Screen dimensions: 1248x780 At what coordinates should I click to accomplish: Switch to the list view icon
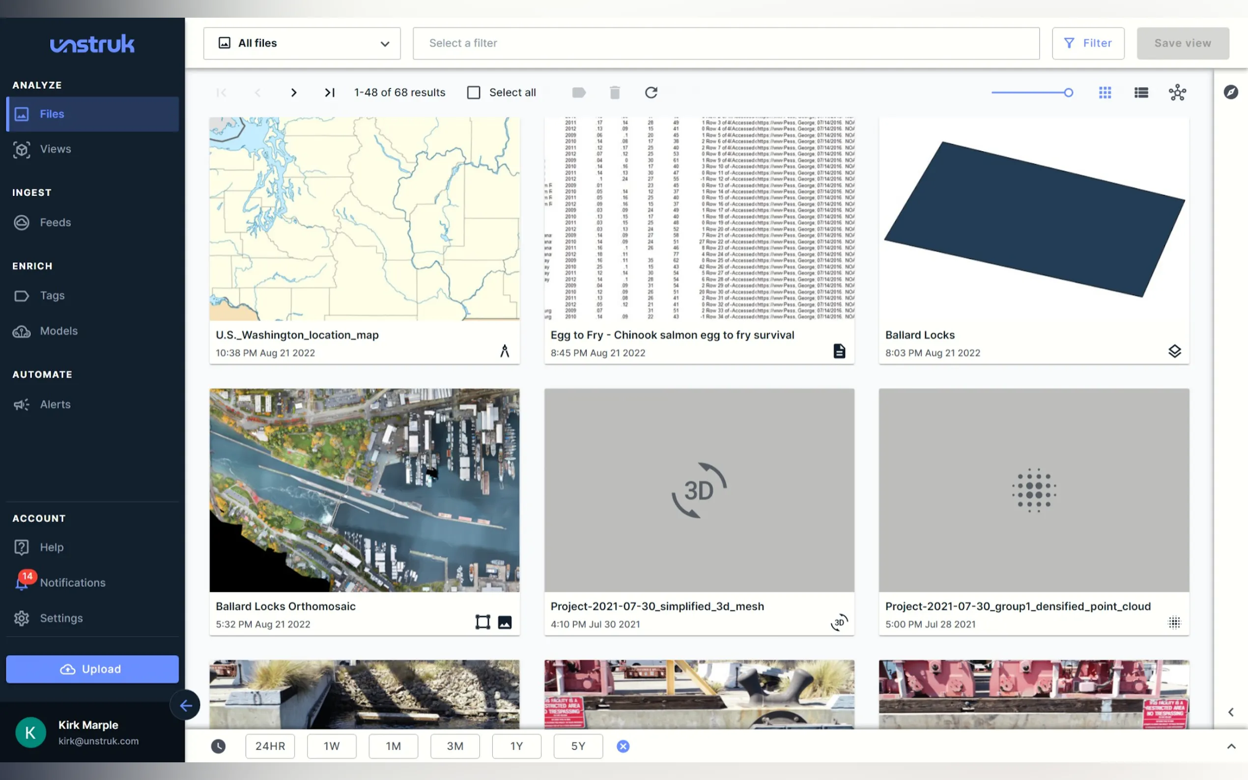click(1141, 92)
